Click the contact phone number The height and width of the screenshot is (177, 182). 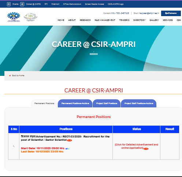coord(120,13)
